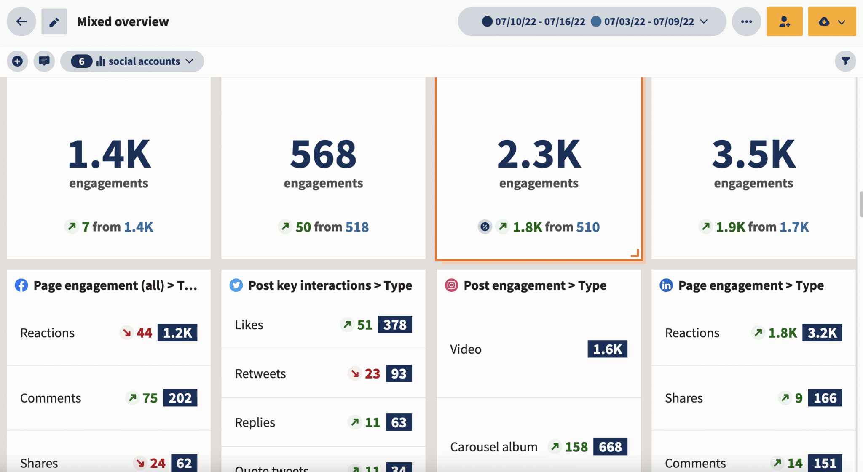This screenshot has height=472, width=863.
Task: Click the percent badge on 2.3K engagements card
Action: (485, 227)
